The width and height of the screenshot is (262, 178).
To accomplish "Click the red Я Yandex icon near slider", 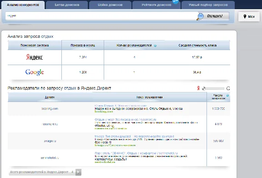I will click(x=198, y=88).
